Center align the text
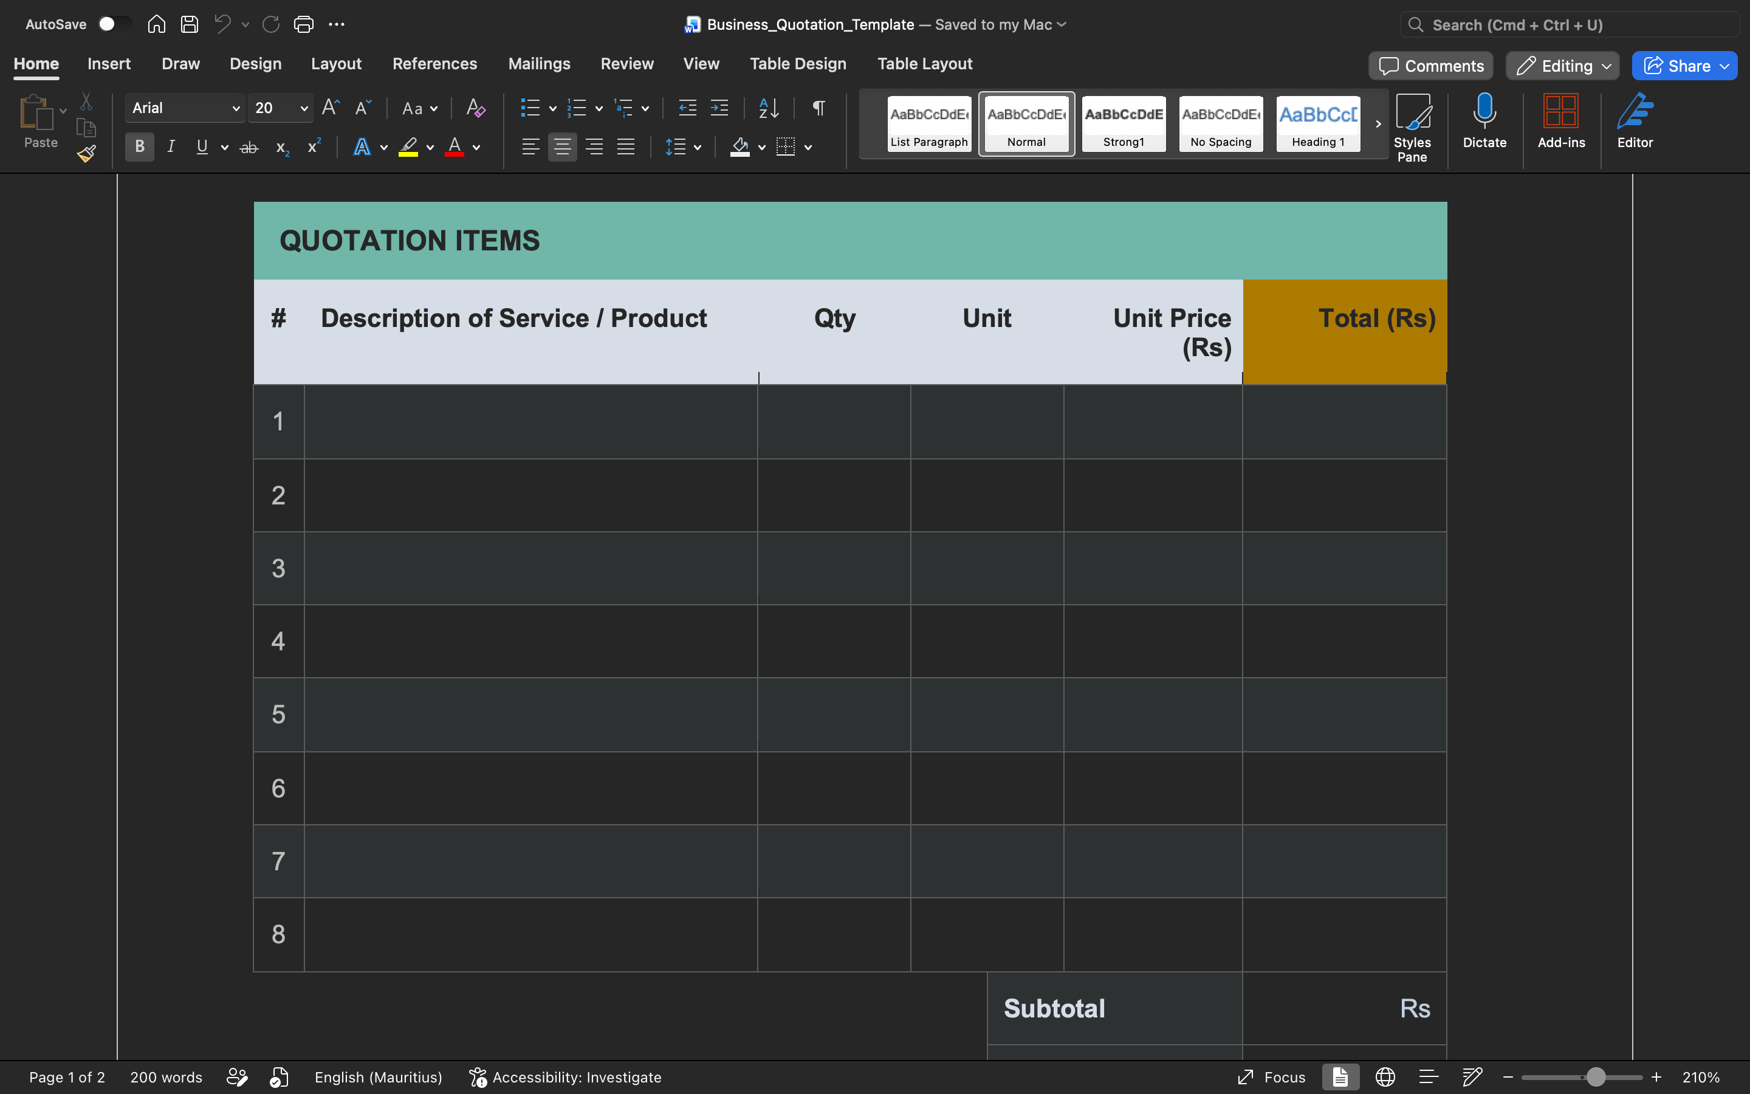 [562, 147]
